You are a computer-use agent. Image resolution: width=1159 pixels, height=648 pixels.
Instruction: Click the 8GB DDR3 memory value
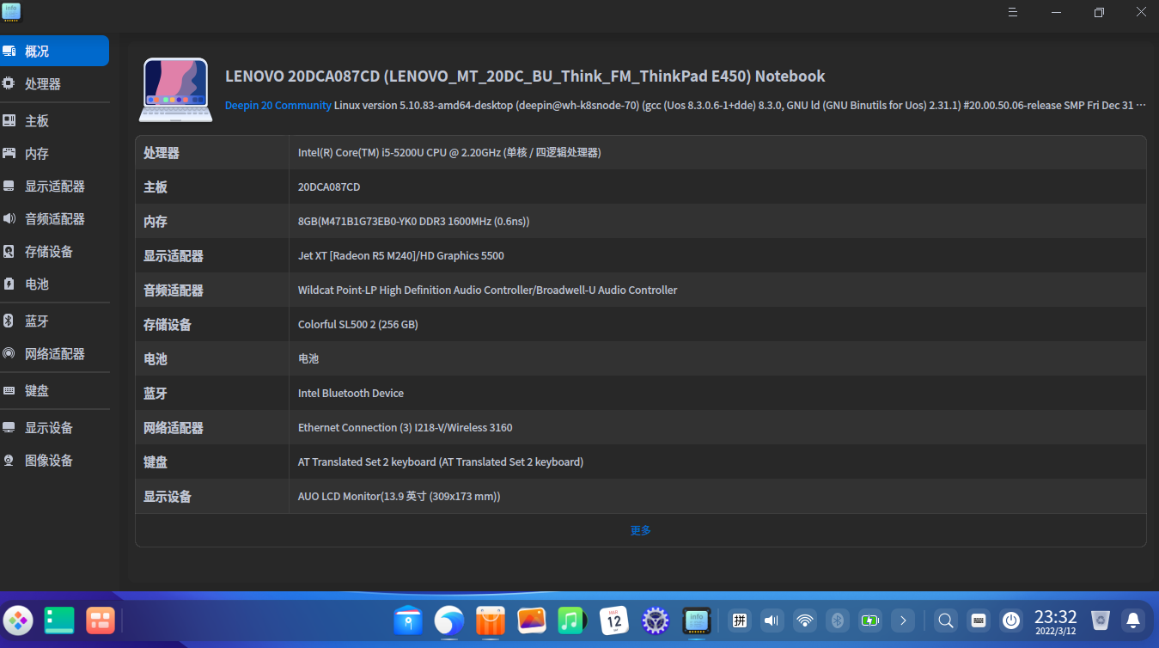click(x=414, y=221)
